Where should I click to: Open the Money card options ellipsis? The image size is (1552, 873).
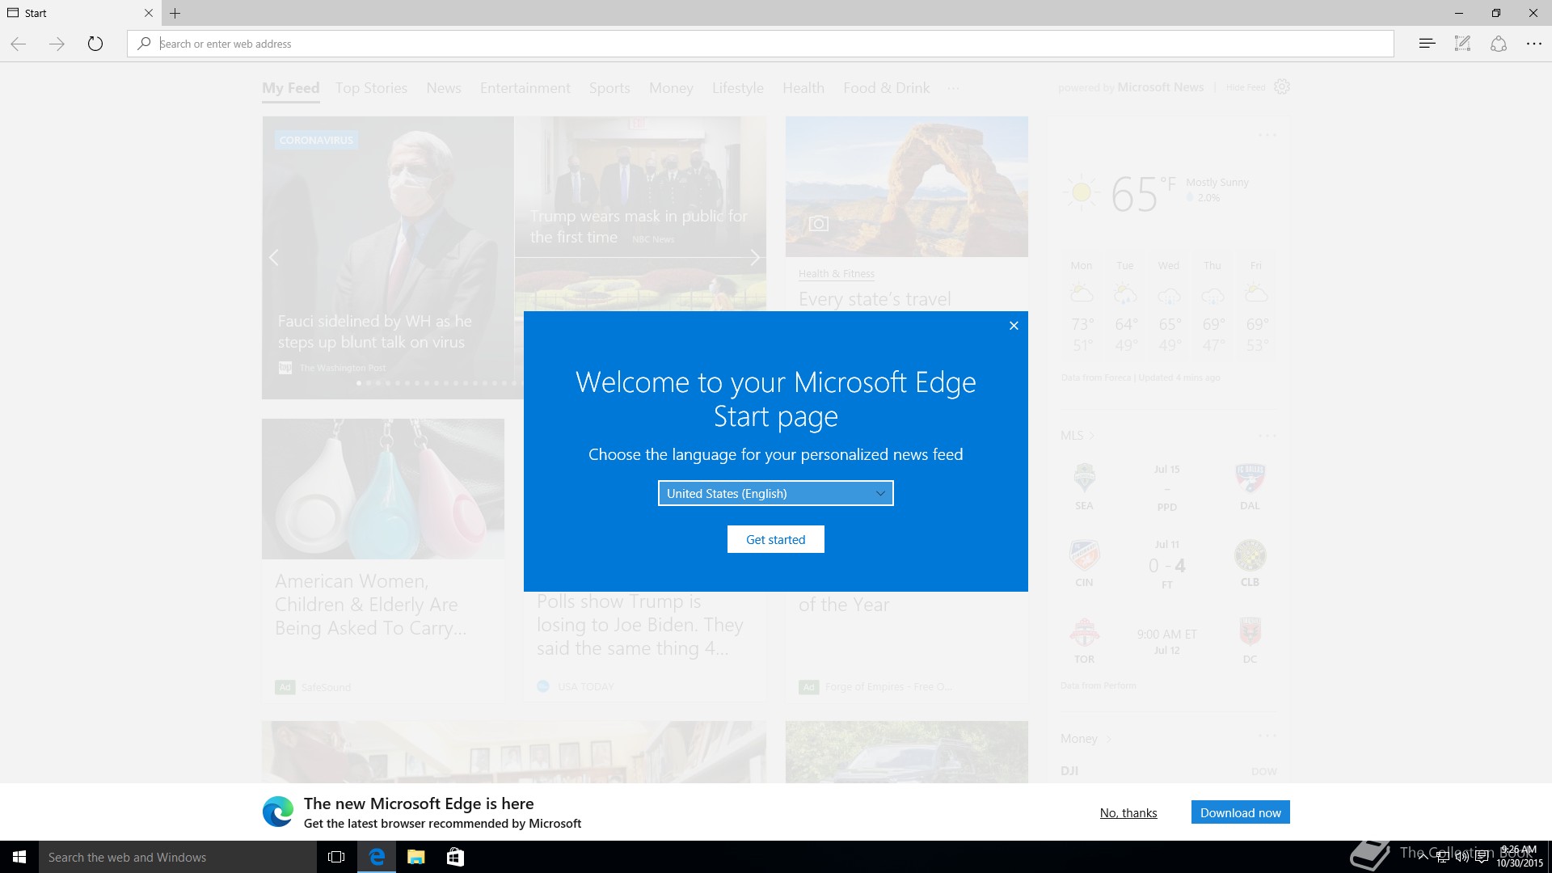click(1267, 736)
